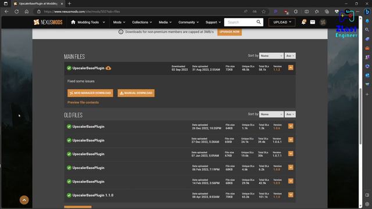This screenshot has height=209, width=372.
Task: Go back with the browser back arrow
Action: (x=6, y=12)
